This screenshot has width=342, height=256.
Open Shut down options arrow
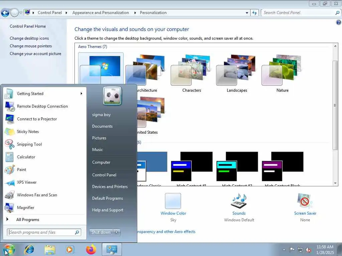tap(117, 232)
